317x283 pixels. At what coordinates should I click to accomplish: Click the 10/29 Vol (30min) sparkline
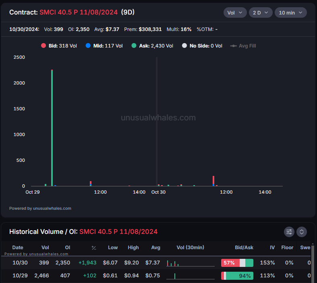click(x=191, y=276)
